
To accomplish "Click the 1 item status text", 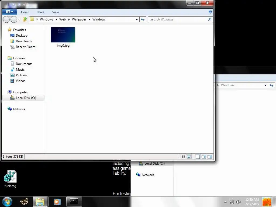I will pos(7,157).
